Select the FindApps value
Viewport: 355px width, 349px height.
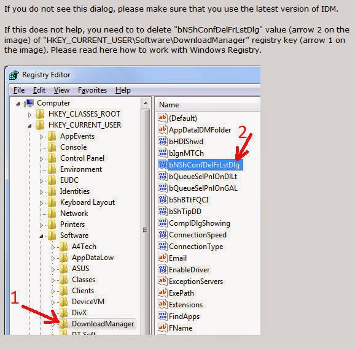(184, 316)
